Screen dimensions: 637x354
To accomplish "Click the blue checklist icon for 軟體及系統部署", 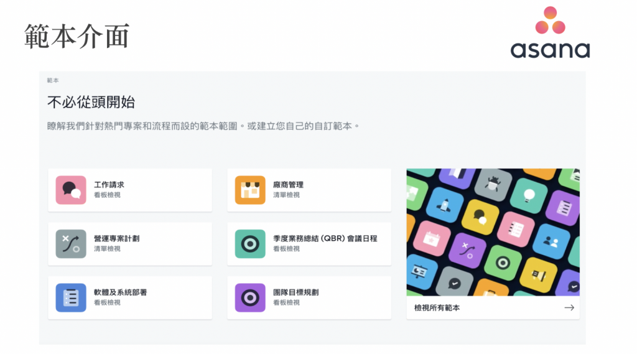I will click(71, 297).
